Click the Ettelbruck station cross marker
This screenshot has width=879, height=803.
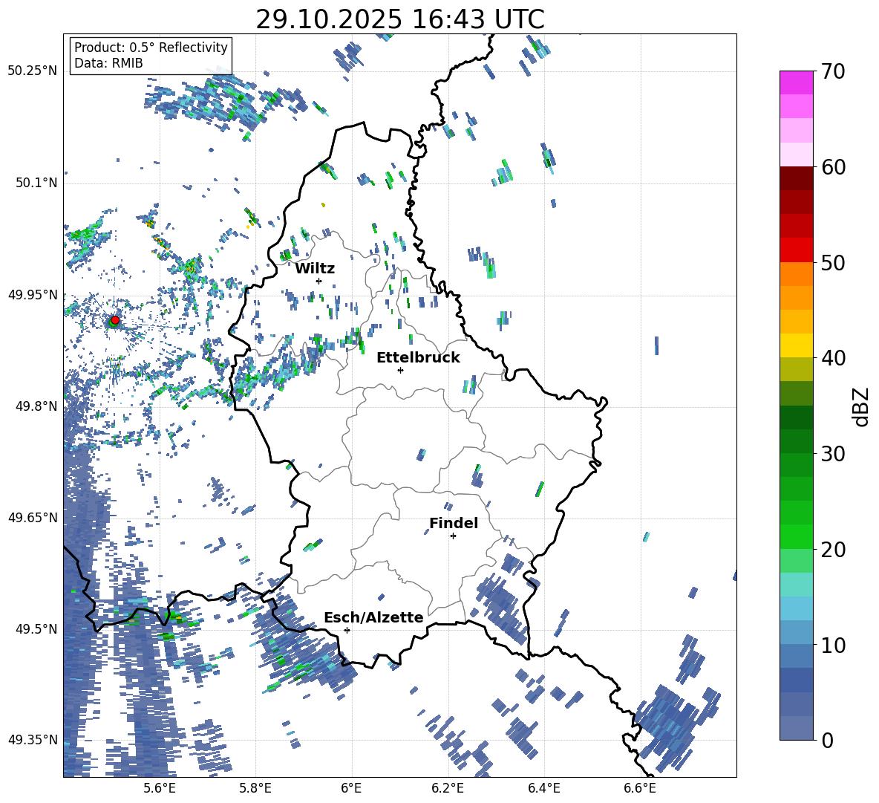pyautogui.click(x=400, y=370)
